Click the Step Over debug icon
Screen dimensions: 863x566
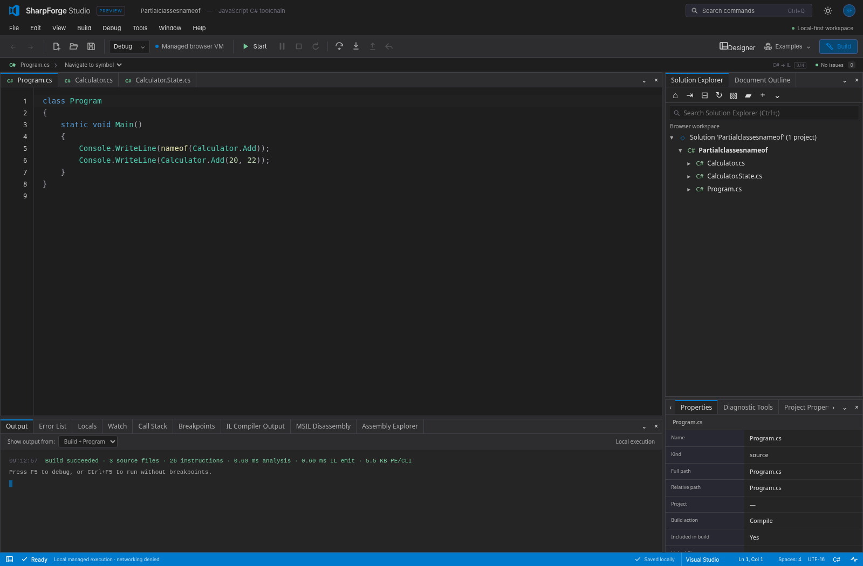tap(339, 46)
